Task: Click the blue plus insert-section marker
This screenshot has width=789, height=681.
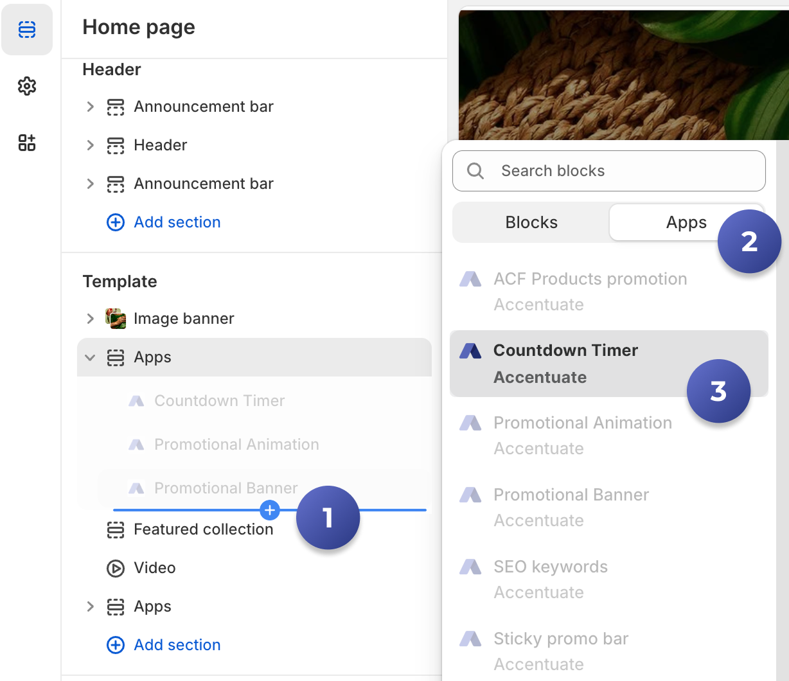Action: [x=270, y=510]
